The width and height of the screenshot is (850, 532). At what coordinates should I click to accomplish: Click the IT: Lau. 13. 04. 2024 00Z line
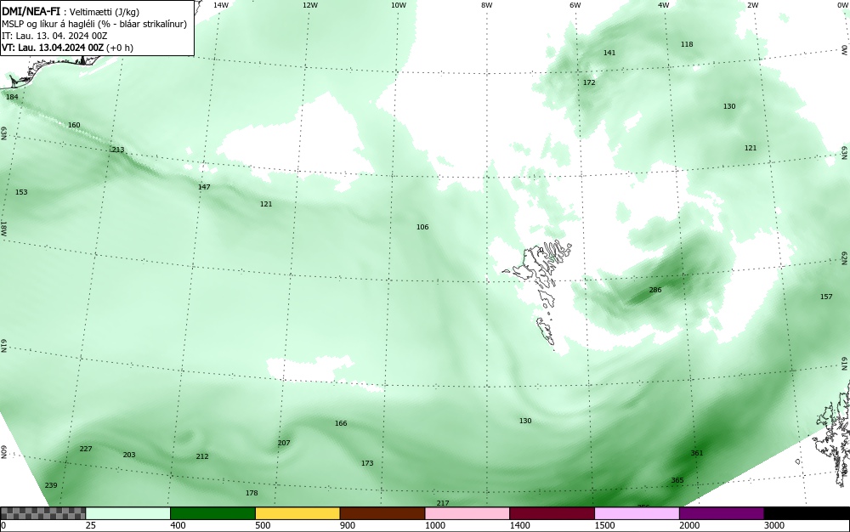[54, 36]
